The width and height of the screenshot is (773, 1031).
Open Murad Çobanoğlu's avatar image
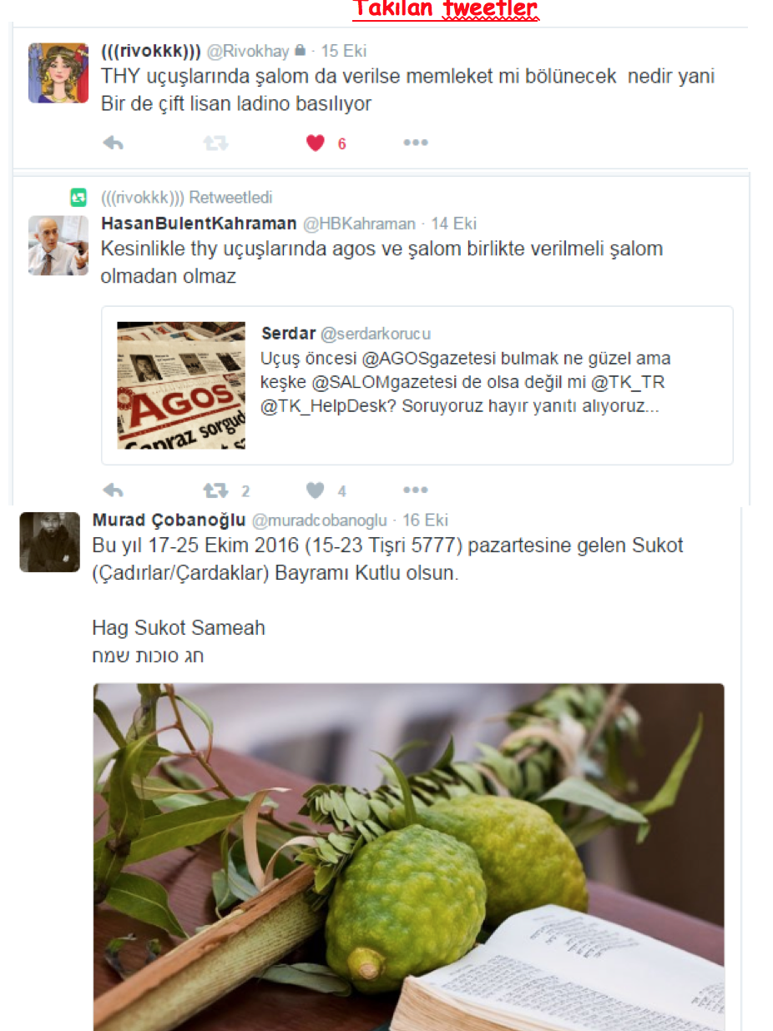(x=49, y=542)
